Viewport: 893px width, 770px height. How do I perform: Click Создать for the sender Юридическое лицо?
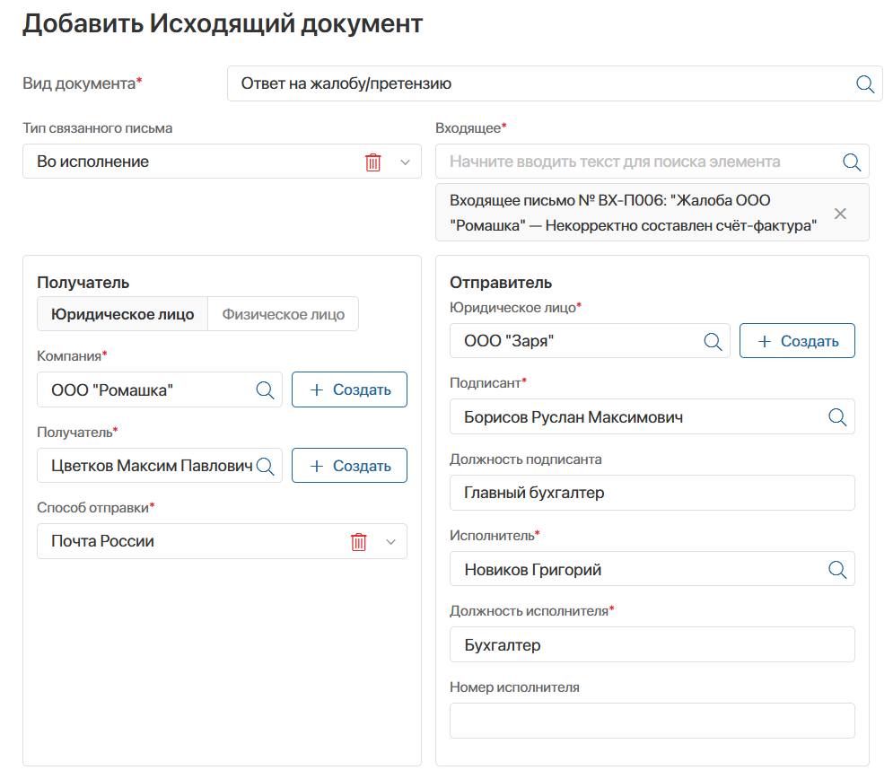[797, 341]
